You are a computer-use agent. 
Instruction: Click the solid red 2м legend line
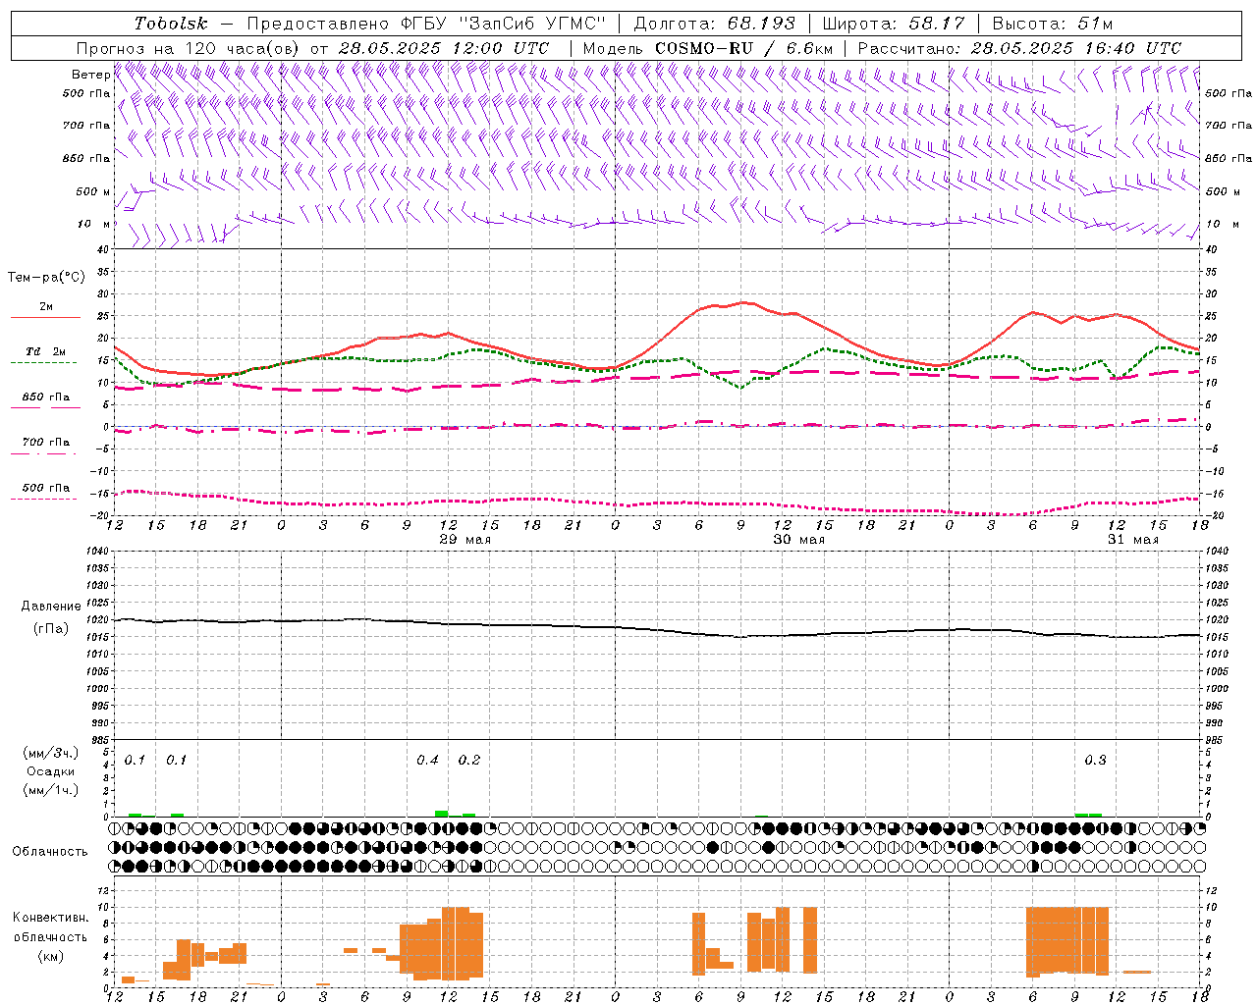[x=45, y=317]
